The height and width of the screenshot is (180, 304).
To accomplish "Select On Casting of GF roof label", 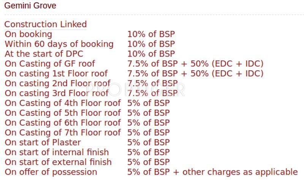I will (x=50, y=64).
